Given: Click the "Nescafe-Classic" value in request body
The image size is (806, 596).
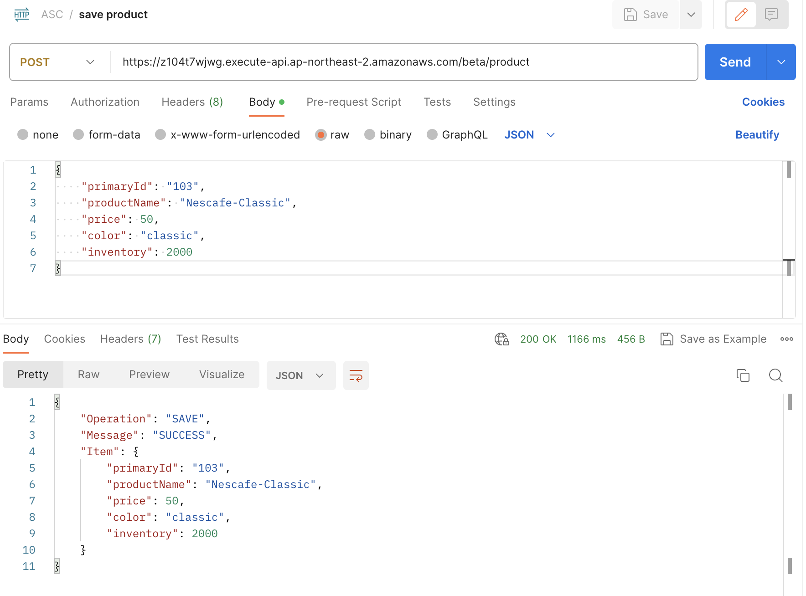Looking at the screenshot, I should (x=235, y=203).
